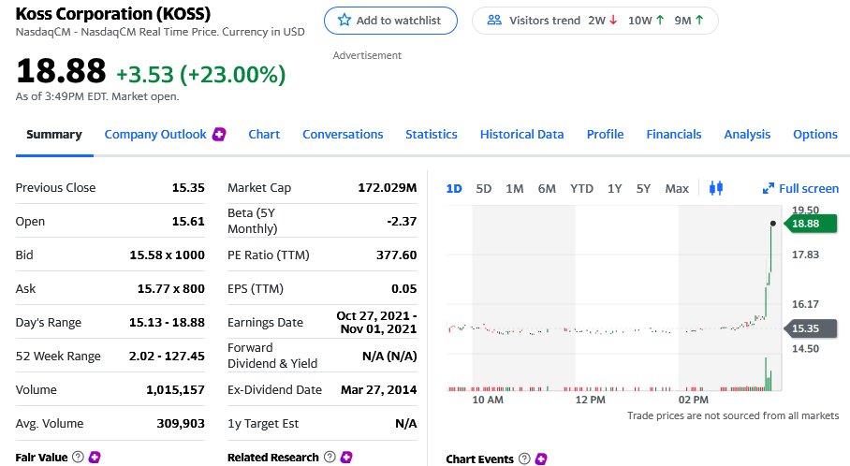
Task: Click the premium badge beside Company Outlook
Action: coord(219,134)
